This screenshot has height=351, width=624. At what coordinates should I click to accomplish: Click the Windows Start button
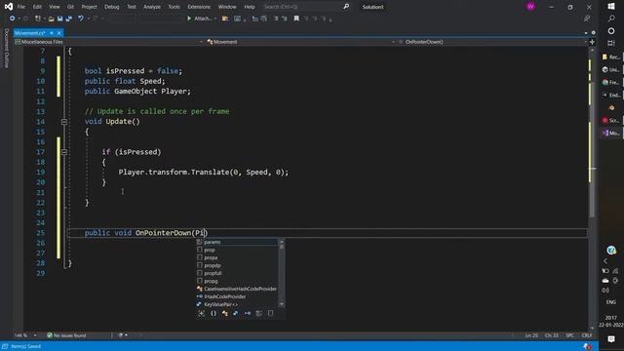pos(611,7)
